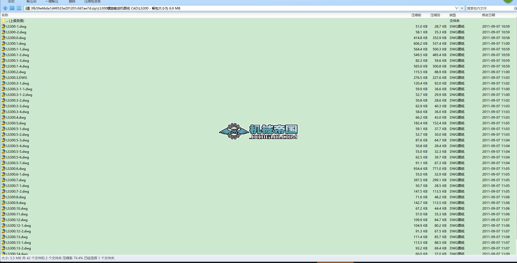The height and width of the screenshot is (263, 517).
Task: Select the file name LS300.7.dwg
Action: pyautogui.click(x=16, y=180)
